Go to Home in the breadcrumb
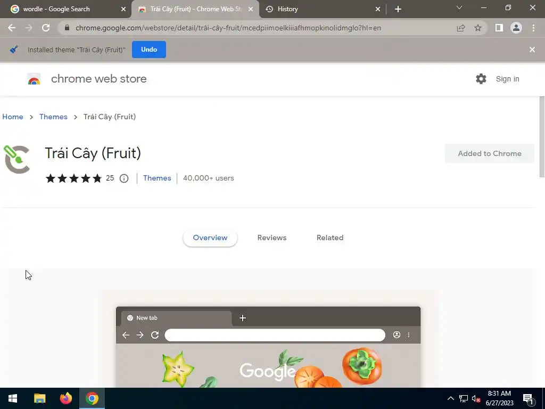 13,117
